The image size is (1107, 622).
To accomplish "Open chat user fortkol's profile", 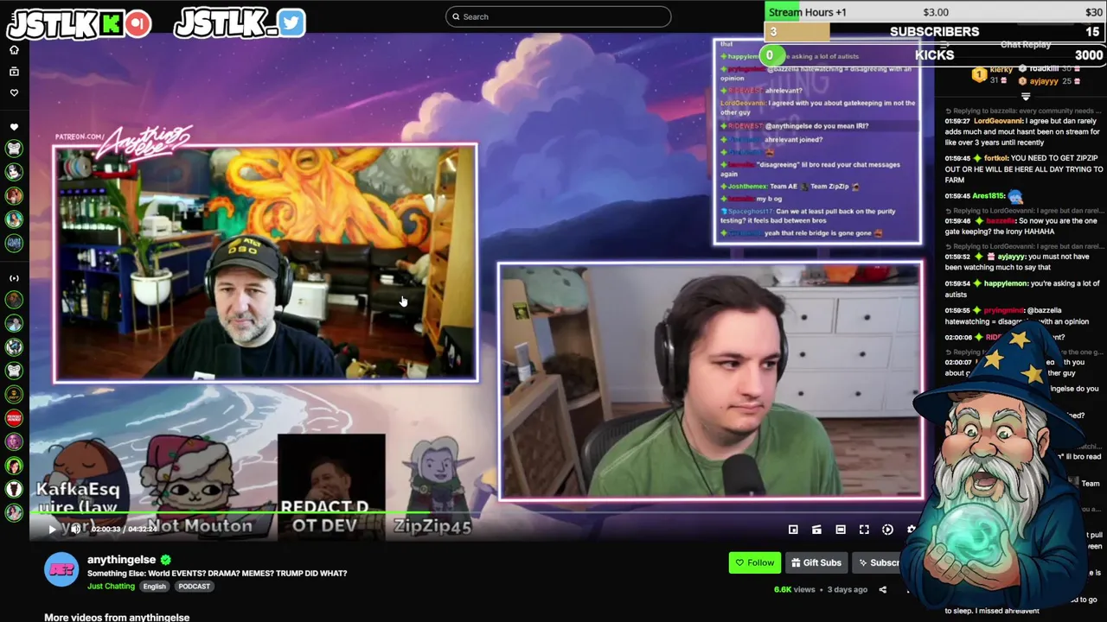I will 995,158.
